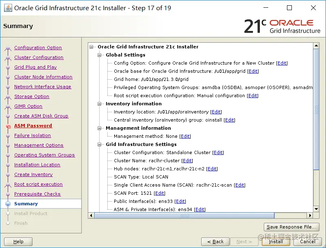
Task: Start installation with the Install button
Action: pos(276,241)
